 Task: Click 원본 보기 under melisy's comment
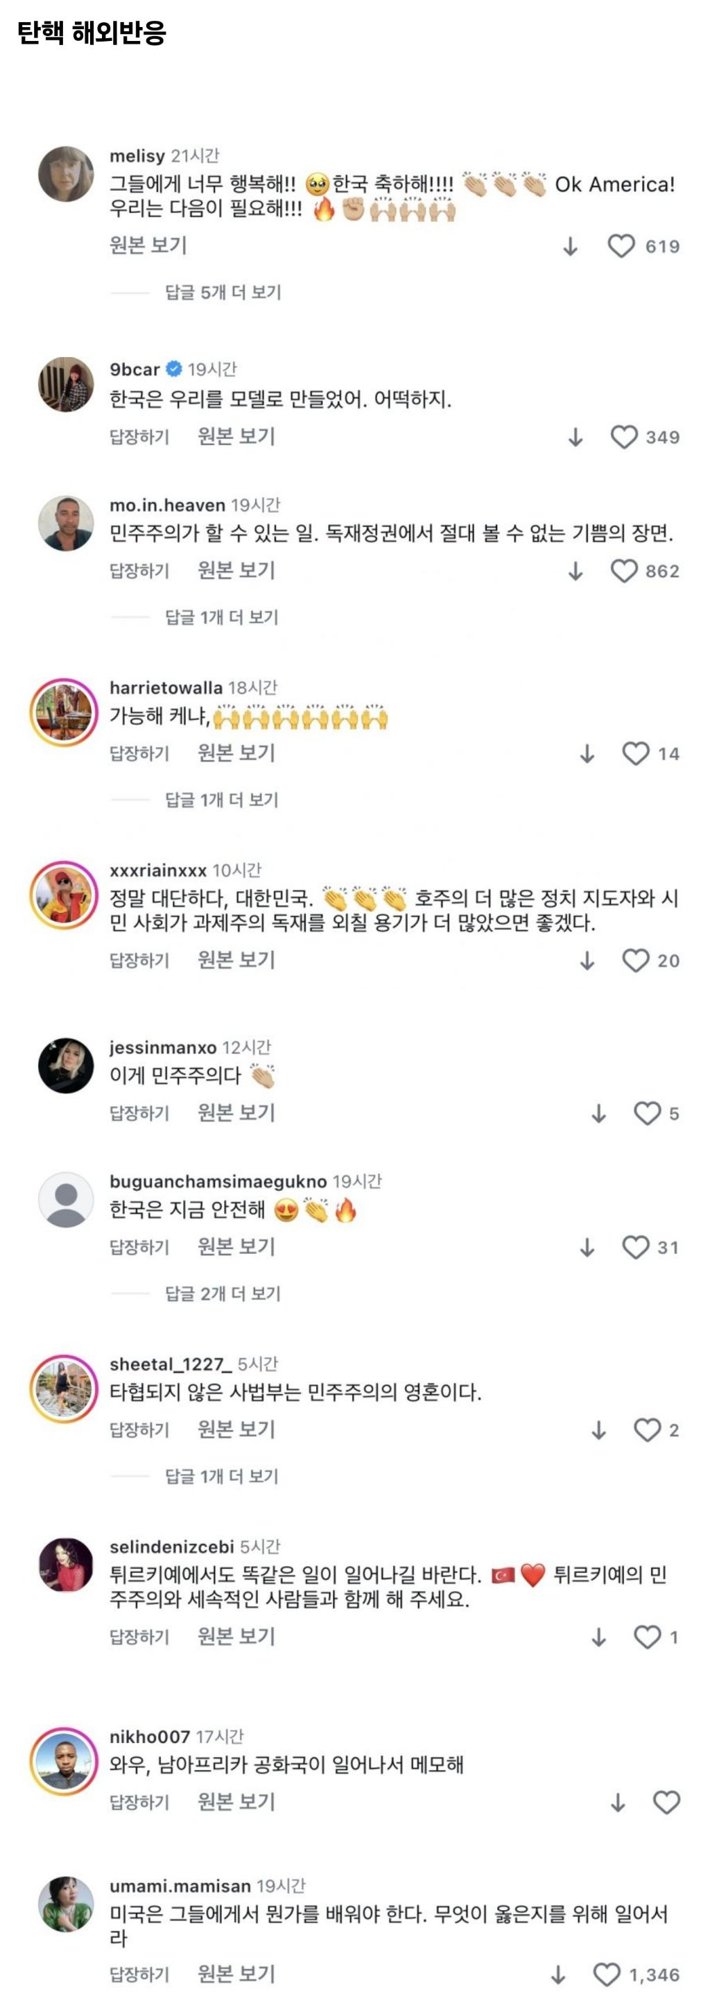coord(148,246)
